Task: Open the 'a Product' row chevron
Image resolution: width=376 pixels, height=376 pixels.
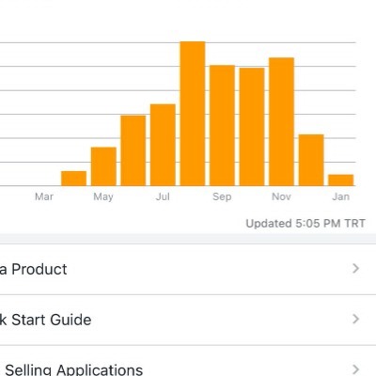Action: pyautogui.click(x=355, y=269)
